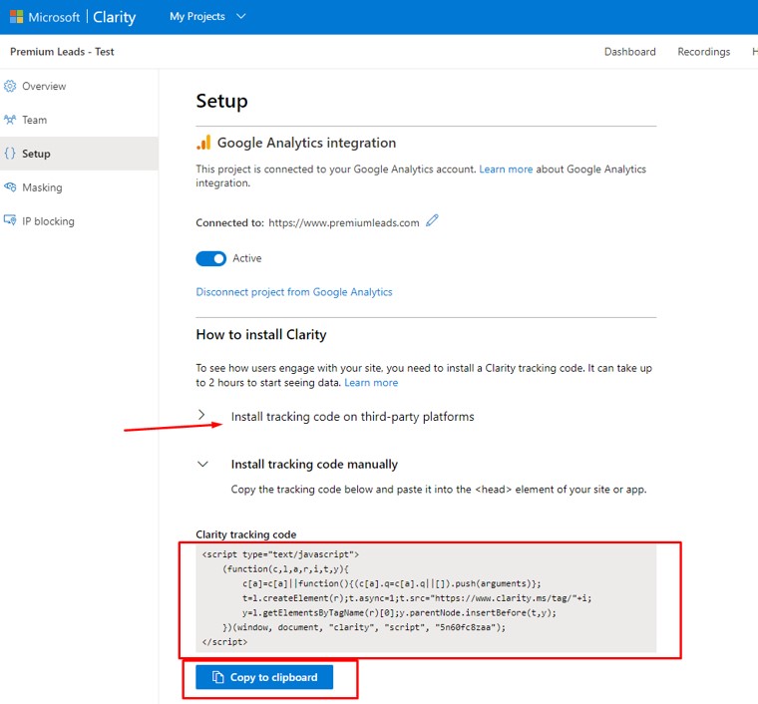
Task: Select Team in the sidebar
Action: 79,120
